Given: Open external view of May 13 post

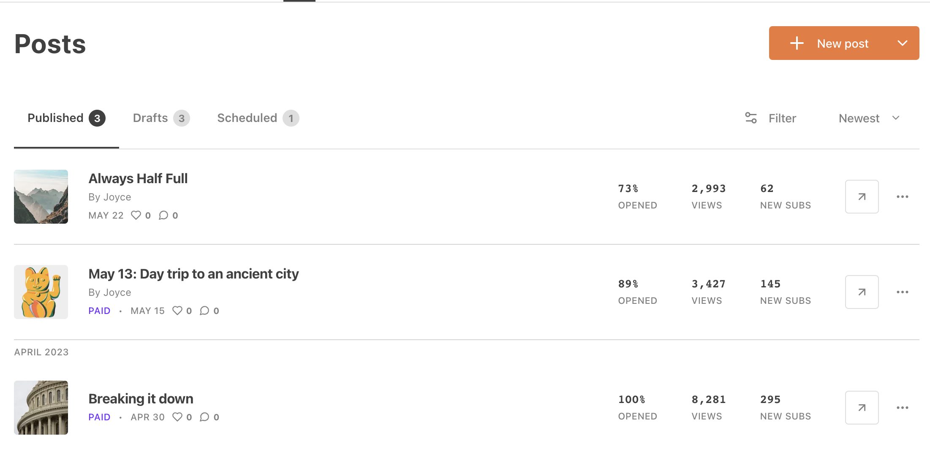Looking at the screenshot, I should click(862, 292).
